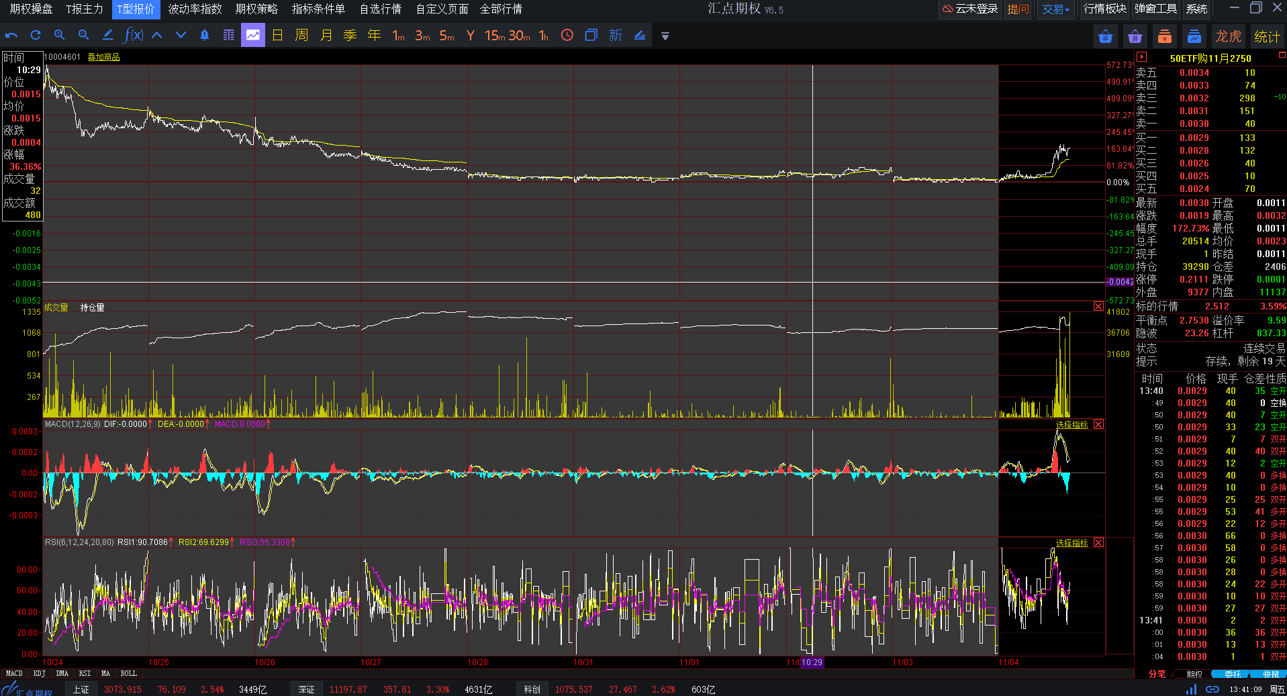Click the 上证 index label in status bar
This screenshot has width=1287, height=696.
coord(81,689)
